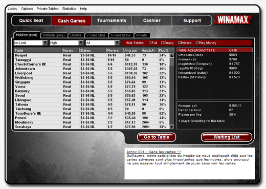Select the Potosi table row
This screenshot has width=266, height=189.
click(x=92, y=118)
